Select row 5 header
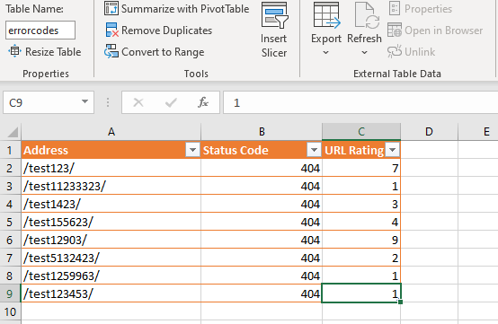 10,222
